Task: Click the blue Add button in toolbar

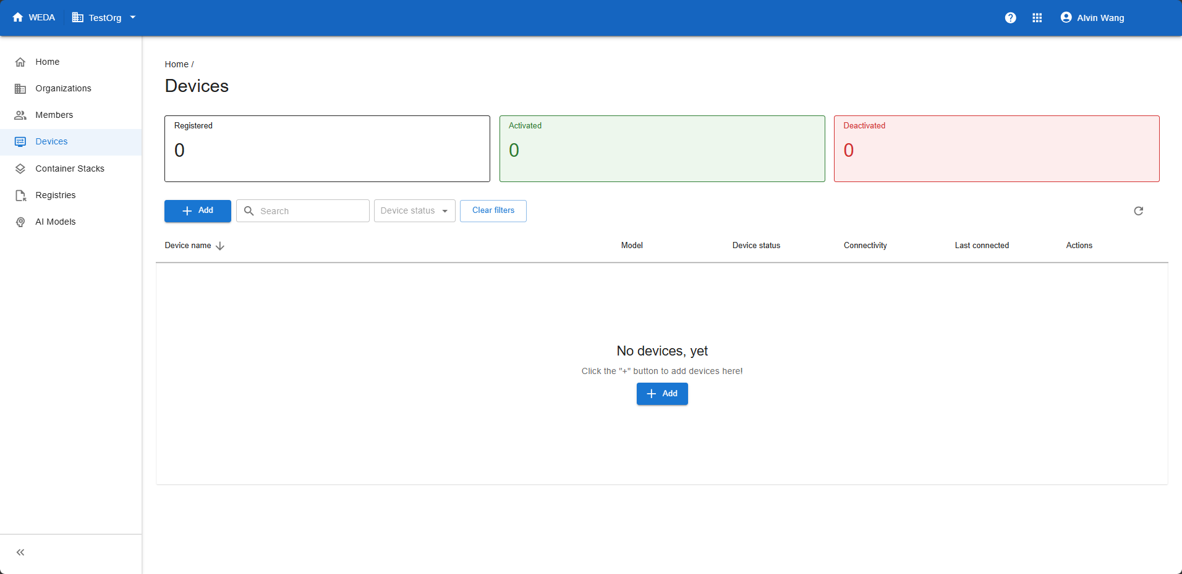Action: pos(198,211)
